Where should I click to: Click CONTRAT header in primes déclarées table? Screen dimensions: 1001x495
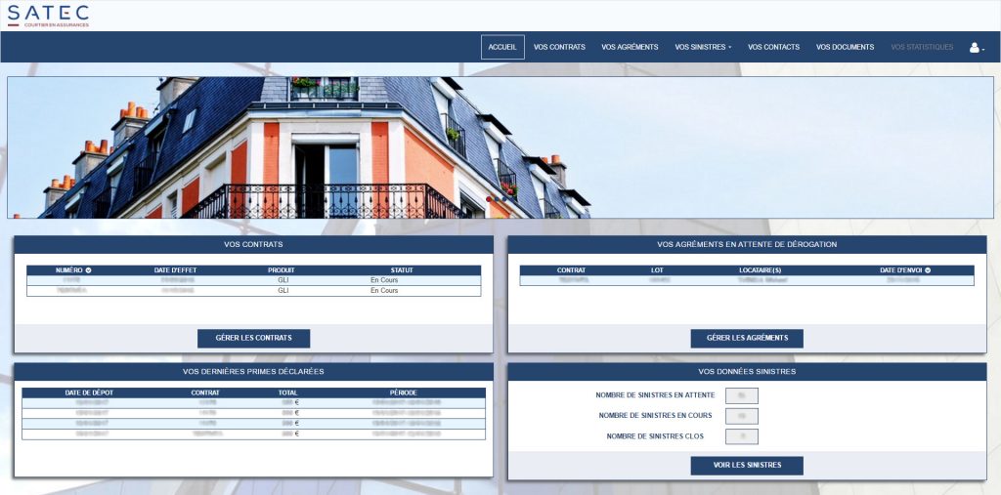(205, 392)
